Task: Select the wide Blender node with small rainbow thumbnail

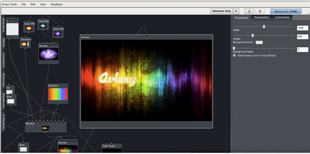Action: (x=46, y=127)
